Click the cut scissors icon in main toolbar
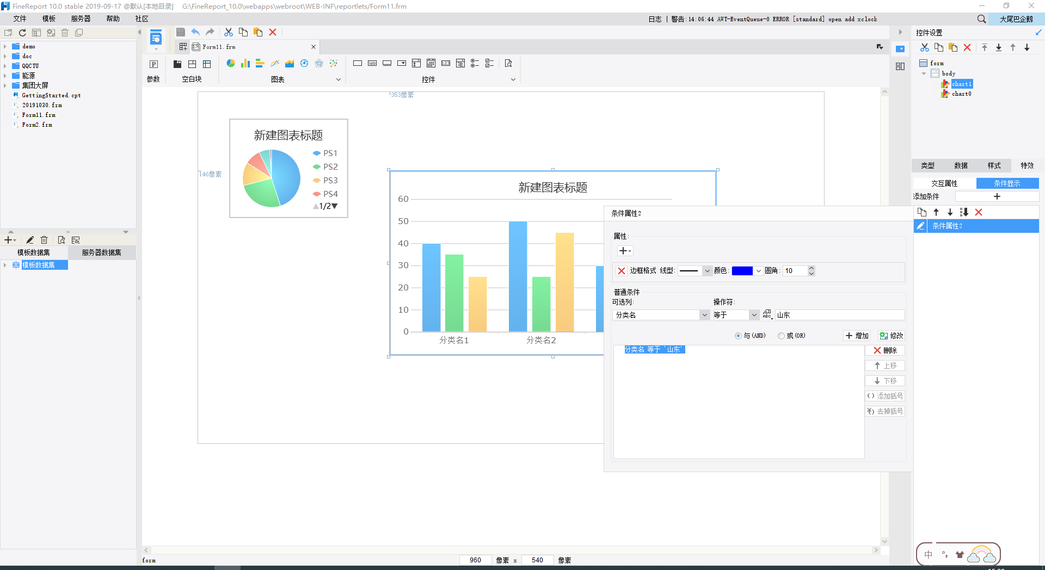This screenshot has width=1045, height=570. point(229,32)
